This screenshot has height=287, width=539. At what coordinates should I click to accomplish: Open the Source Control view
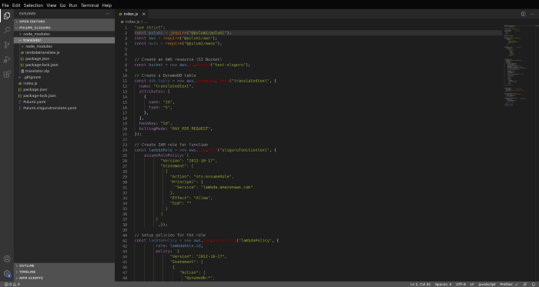click(x=6, y=45)
